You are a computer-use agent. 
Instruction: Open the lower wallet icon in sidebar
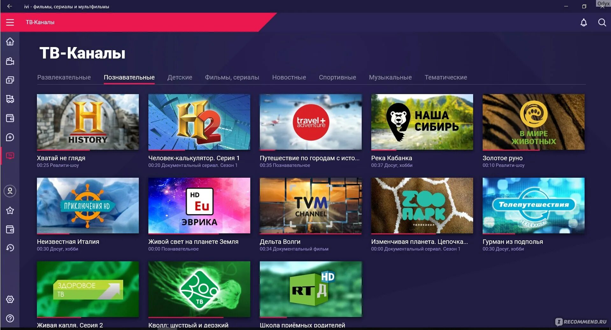pos(10,229)
